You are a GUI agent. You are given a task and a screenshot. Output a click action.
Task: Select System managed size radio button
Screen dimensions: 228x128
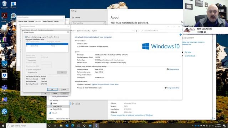27,70
